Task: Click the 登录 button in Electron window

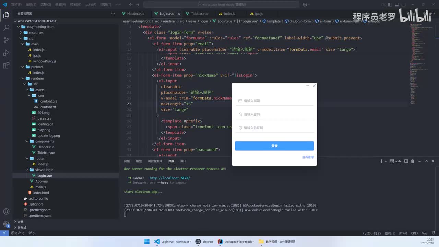Action: [x=274, y=146]
